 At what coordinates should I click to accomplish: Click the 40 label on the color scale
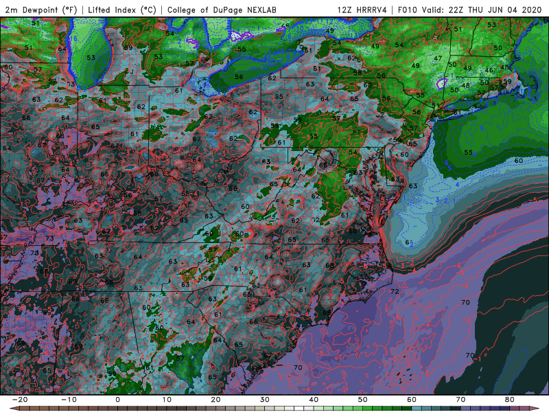[314, 400]
